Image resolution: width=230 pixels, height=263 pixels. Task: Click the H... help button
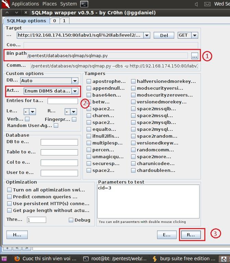[17, 235]
